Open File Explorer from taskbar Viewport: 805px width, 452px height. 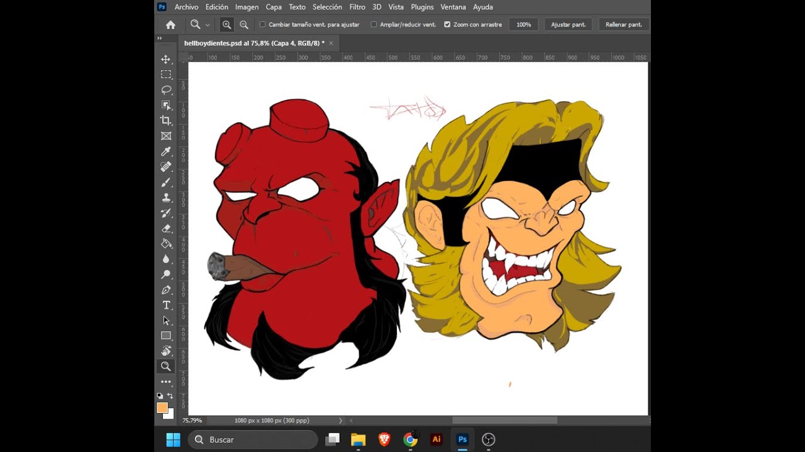[358, 439]
